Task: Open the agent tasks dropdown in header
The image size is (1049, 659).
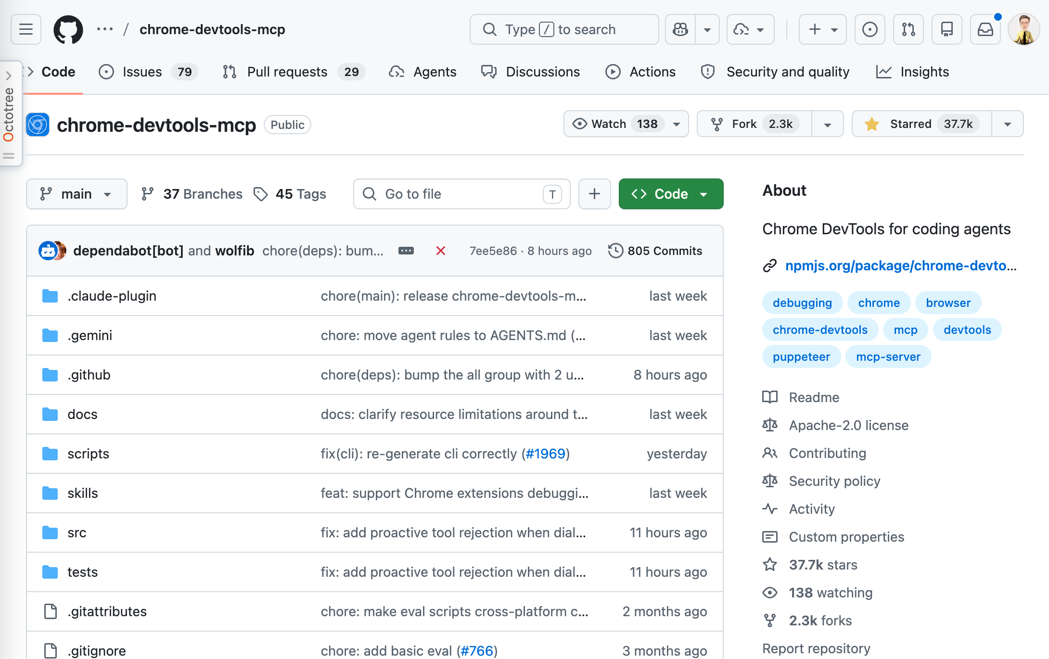Action: click(x=750, y=29)
